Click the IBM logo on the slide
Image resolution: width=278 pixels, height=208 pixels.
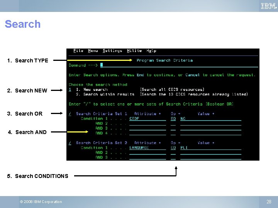click(x=269, y=6)
